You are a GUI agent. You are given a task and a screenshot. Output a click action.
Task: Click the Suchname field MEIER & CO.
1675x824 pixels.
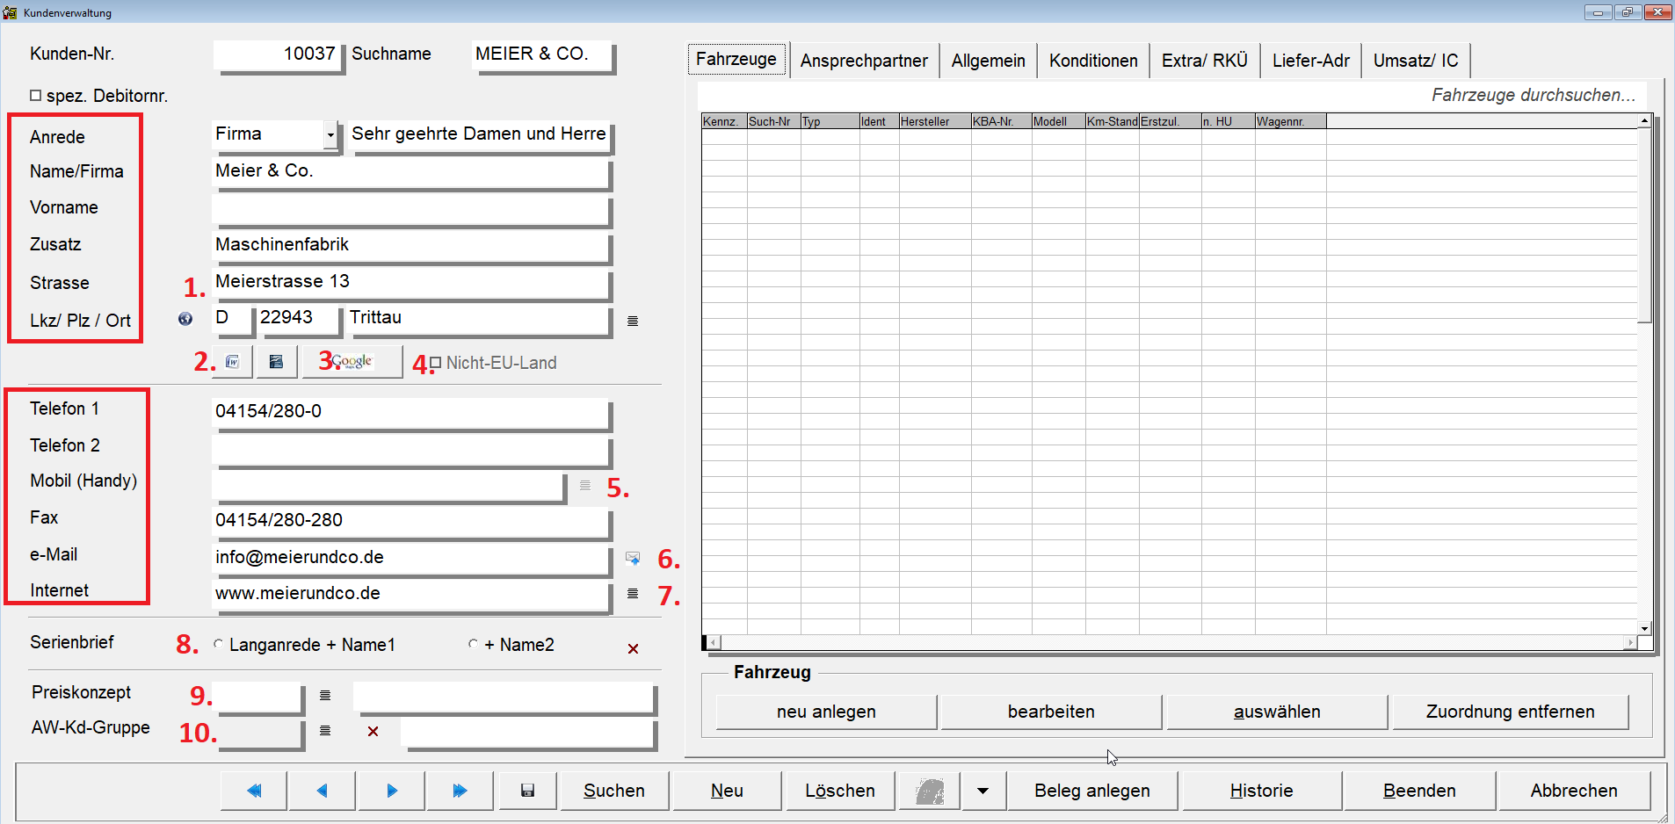point(542,54)
